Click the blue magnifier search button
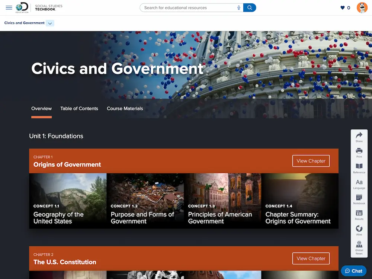Screen dimensions: 372x279 coord(250,7)
